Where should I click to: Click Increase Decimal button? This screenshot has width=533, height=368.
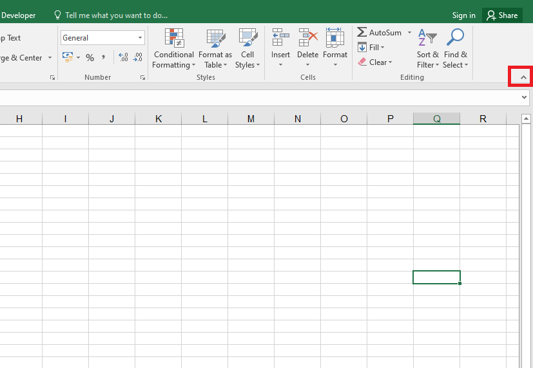click(124, 58)
